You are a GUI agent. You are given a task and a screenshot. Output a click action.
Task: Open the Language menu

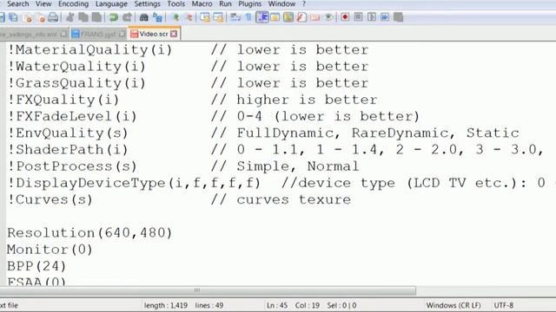coord(111,3)
